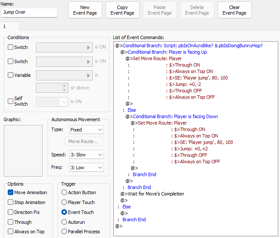Select 'Always on Top ON' under facing Up

coord(191,71)
